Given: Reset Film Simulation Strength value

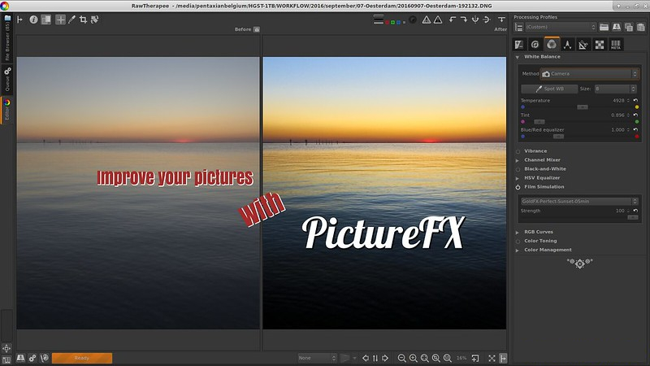Looking at the screenshot, I should click(635, 211).
